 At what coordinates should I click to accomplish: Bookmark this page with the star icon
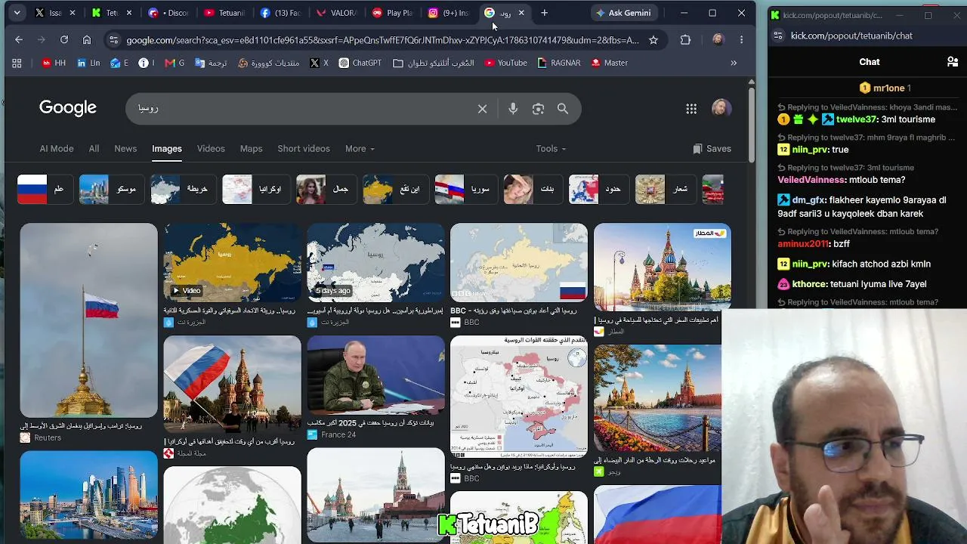coord(653,40)
